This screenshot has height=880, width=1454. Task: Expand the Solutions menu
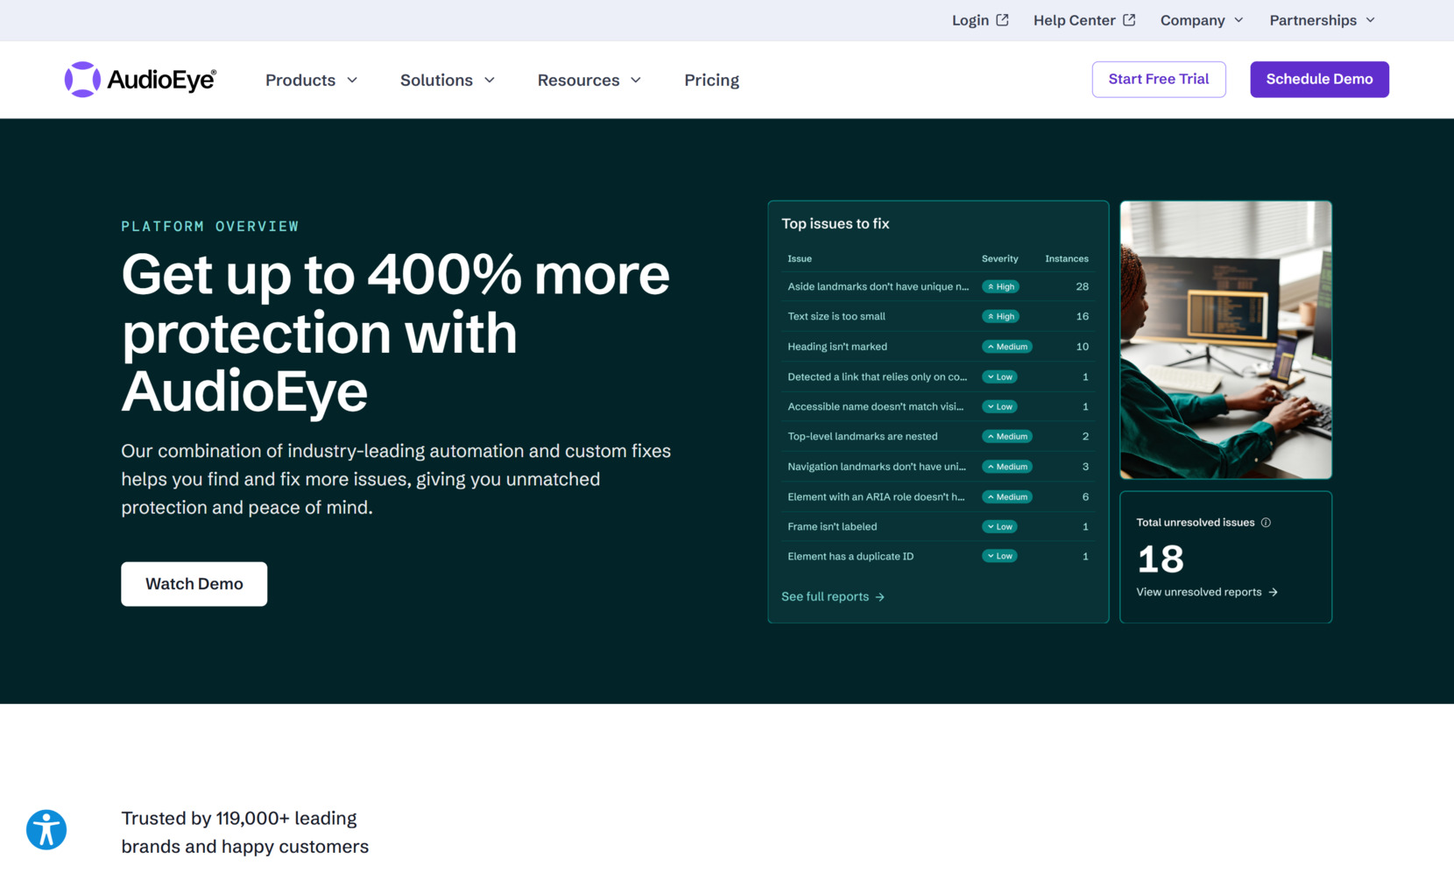[x=447, y=80]
